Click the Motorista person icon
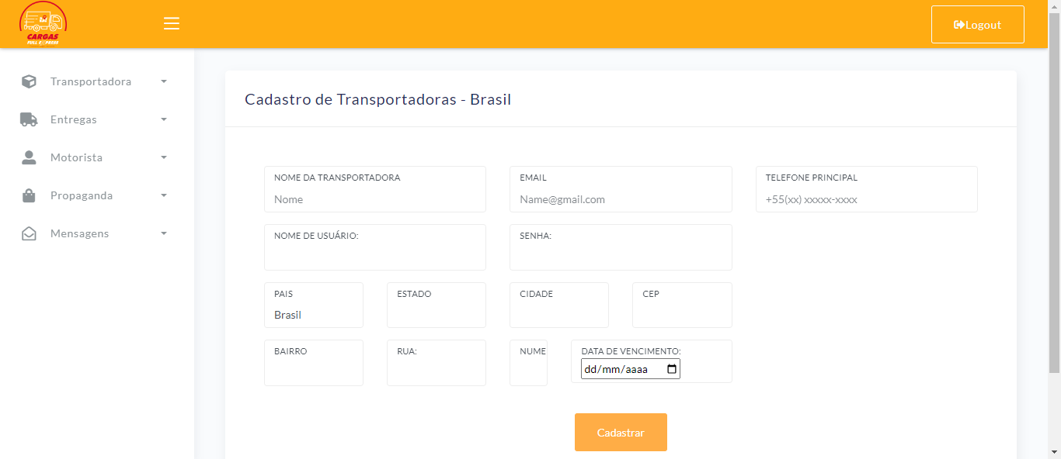Viewport: 1061px width, 459px height. pyautogui.click(x=29, y=157)
